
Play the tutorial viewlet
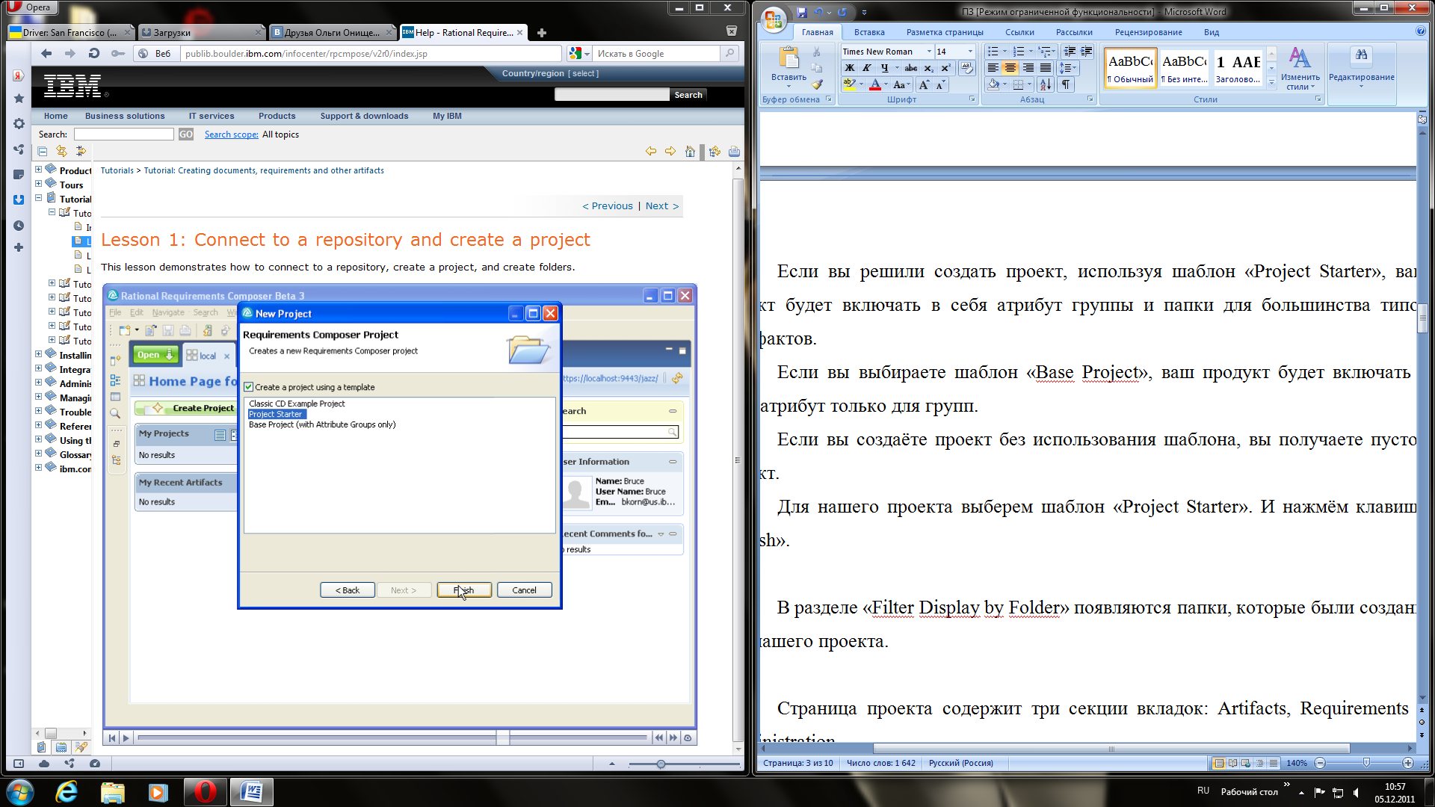[126, 738]
